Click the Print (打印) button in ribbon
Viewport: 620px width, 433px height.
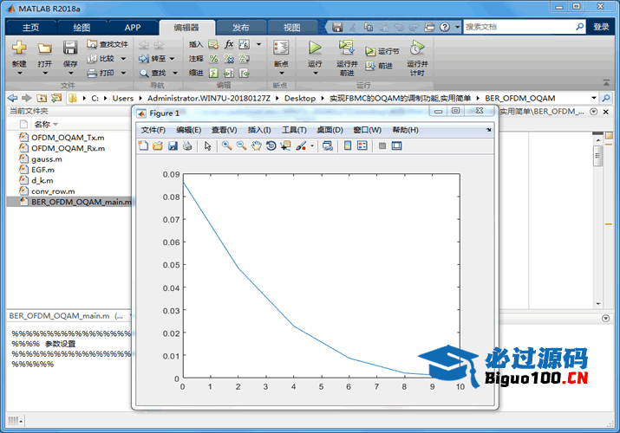pyautogui.click(x=101, y=73)
